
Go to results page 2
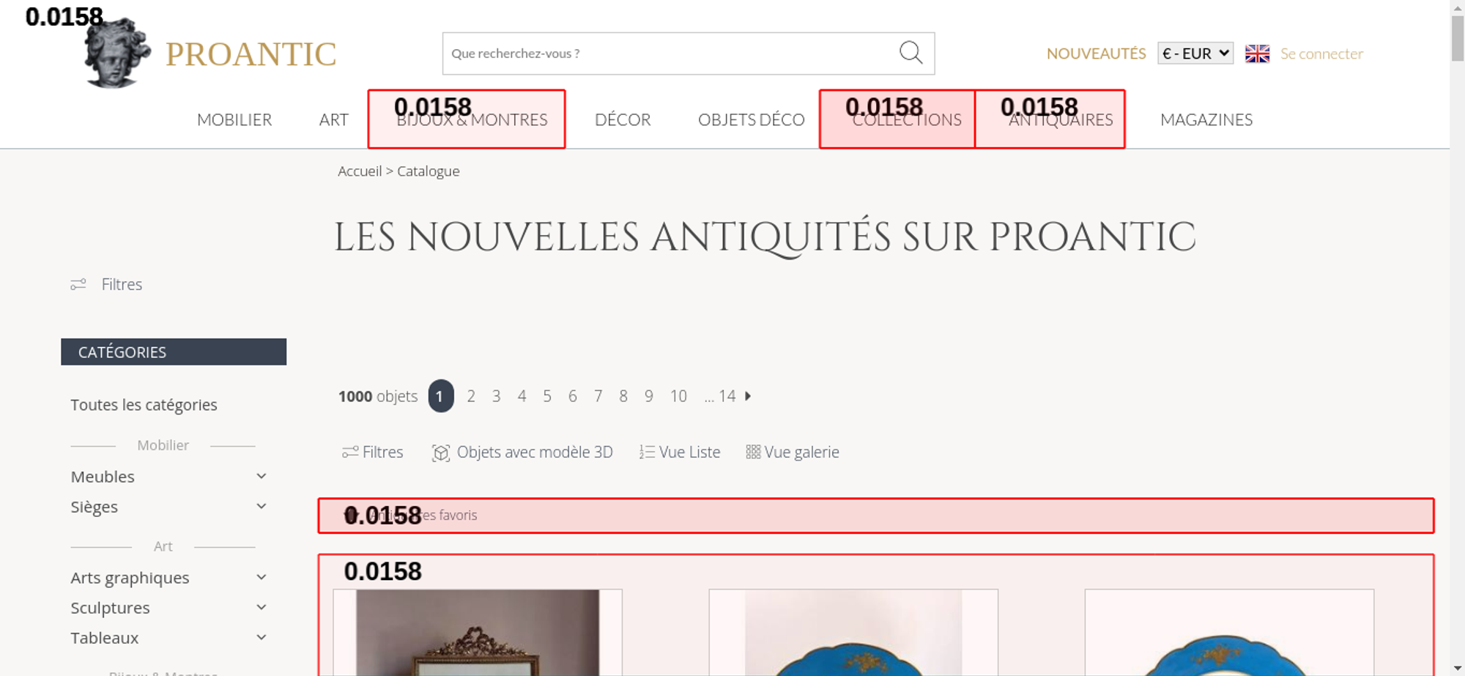click(x=471, y=396)
